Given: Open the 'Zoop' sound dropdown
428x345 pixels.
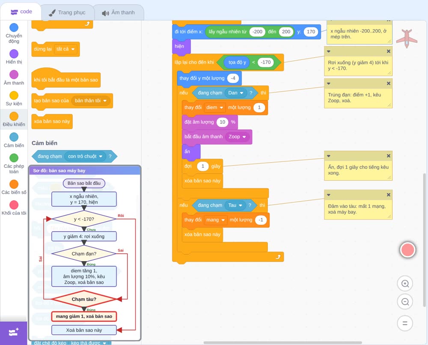Looking at the screenshot, I should tap(237, 137).
